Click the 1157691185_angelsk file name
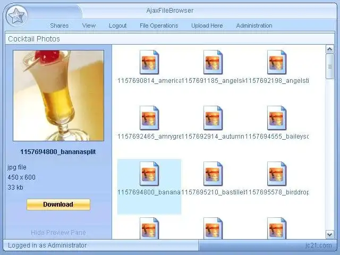340x255 pixels. 213,81
